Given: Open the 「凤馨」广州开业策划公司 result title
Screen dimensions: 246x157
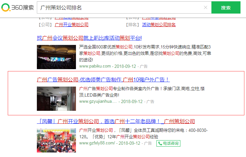Looking at the screenshot, I should [116, 121].
